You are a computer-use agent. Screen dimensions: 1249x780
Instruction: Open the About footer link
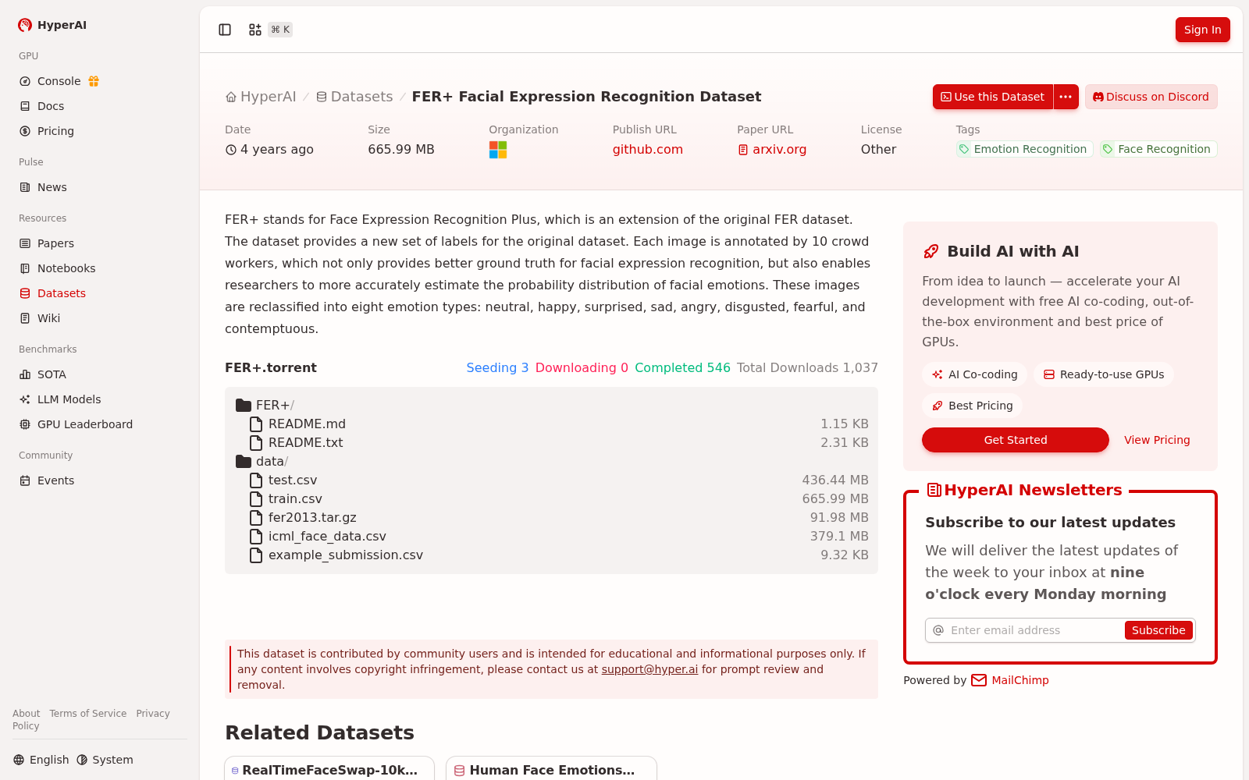click(x=26, y=714)
